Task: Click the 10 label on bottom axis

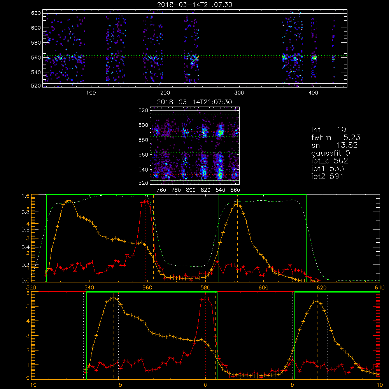Action: pyautogui.click(x=380, y=385)
